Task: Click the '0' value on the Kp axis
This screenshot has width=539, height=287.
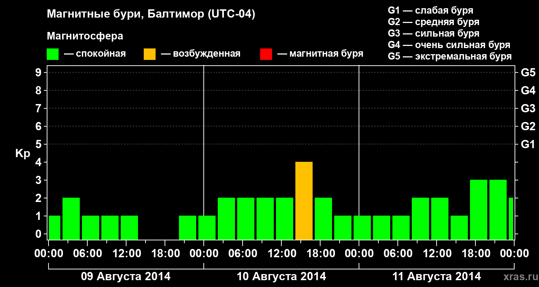Action: coord(39,234)
